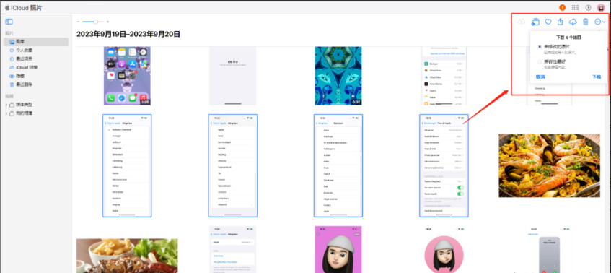Open the more options ellipsis dropdown
The image size is (611, 273).
[x=600, y=22]
